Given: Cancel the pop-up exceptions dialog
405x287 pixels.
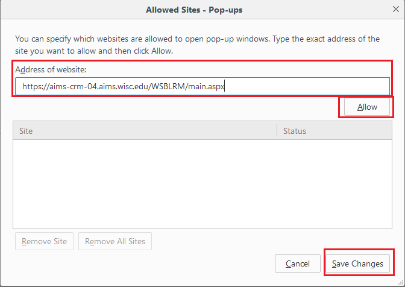Looking at the screenshot, I should pyautogui.click(x=298, y=263).
